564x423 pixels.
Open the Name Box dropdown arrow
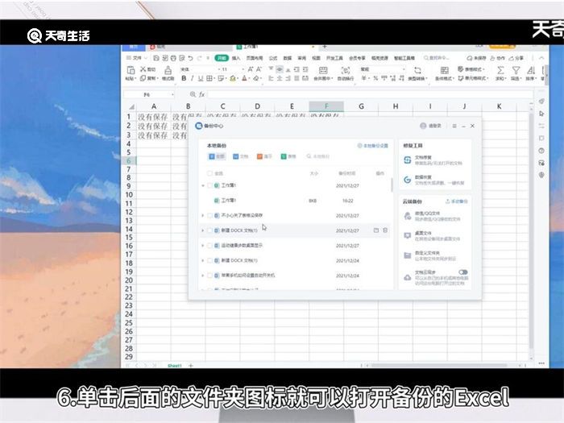(x=172, y=94)
